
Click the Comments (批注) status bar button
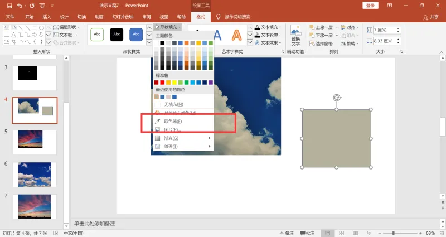pos(307,233)
